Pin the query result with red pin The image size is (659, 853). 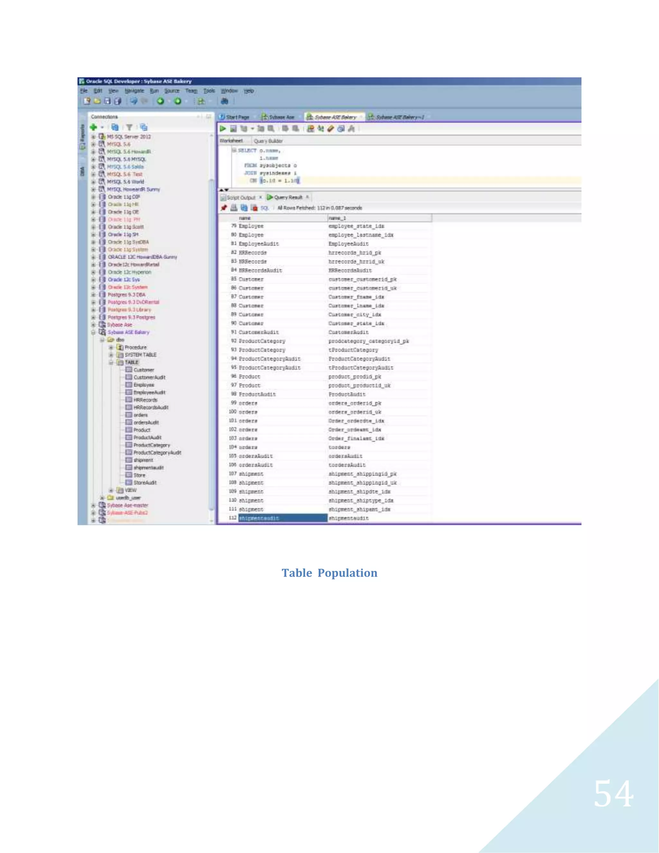223,208
